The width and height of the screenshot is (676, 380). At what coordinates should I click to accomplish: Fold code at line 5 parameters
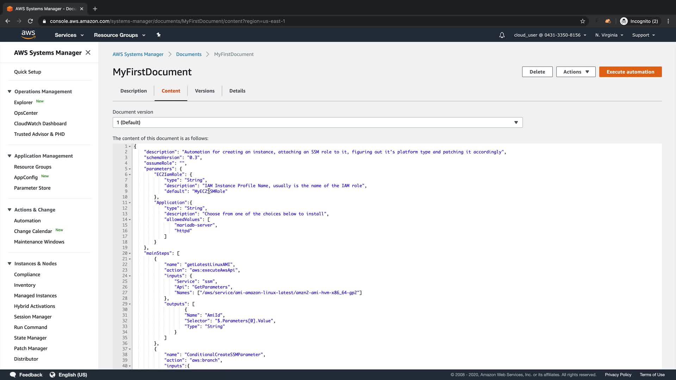130,169
